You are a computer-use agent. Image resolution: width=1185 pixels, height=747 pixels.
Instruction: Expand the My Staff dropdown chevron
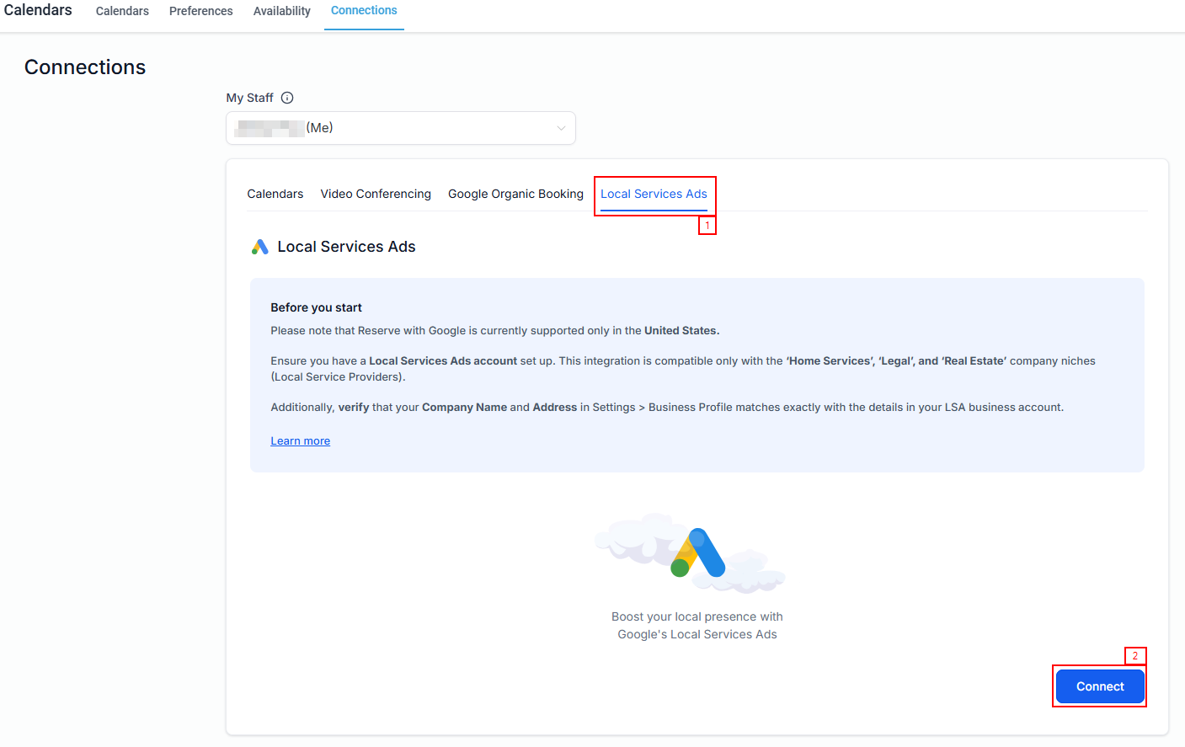(x=561, y=128)
